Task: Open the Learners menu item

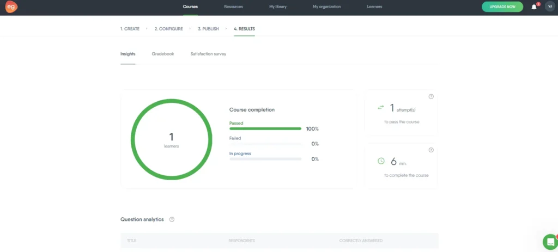Action: pos(374,7)
